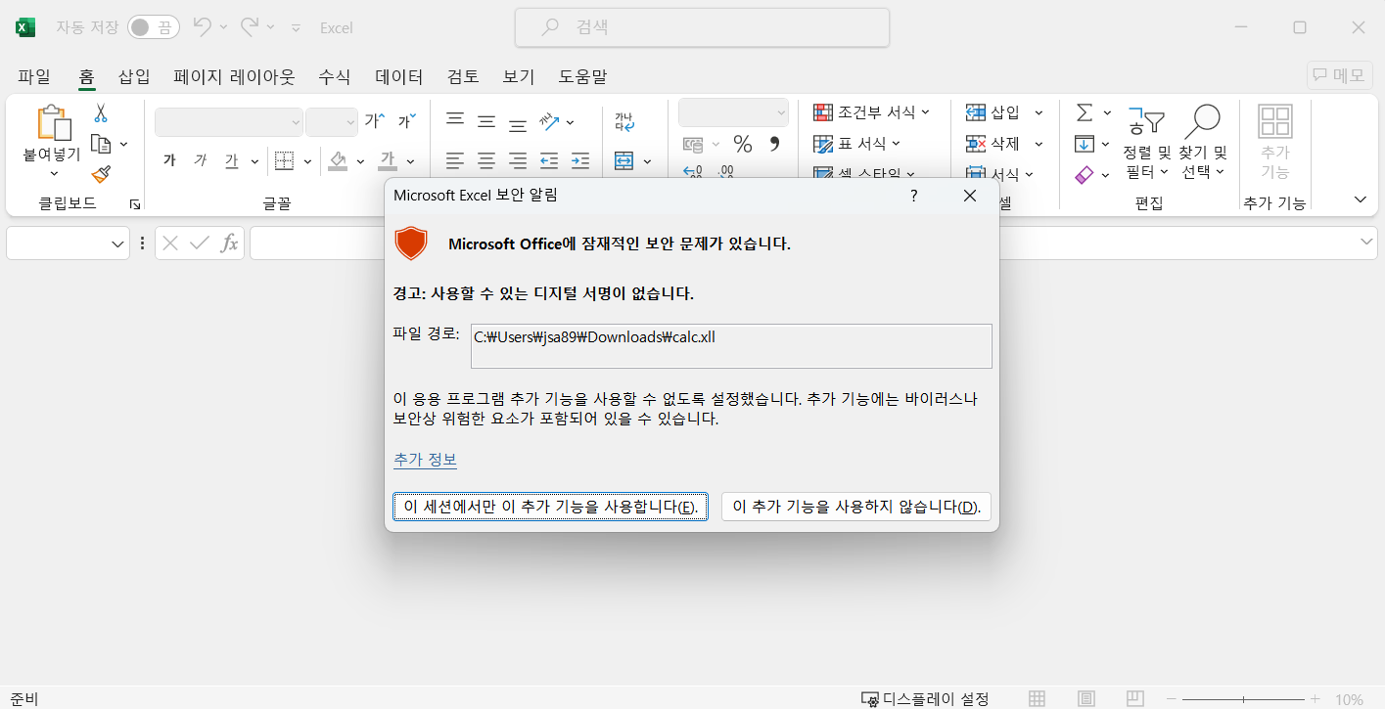1385x709 pixels.
Task: Close the security notice dialog
Action: coord(970,196)
